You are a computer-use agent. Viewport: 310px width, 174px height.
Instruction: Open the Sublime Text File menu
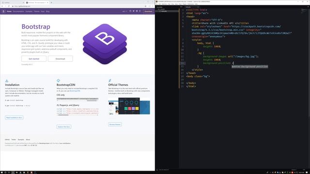(x=156, y=4)
